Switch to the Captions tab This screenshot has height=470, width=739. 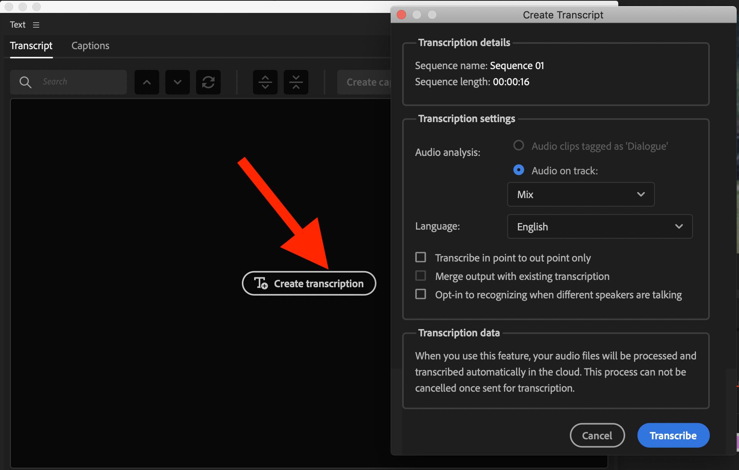pyautogui.click(x=90, y=46)
